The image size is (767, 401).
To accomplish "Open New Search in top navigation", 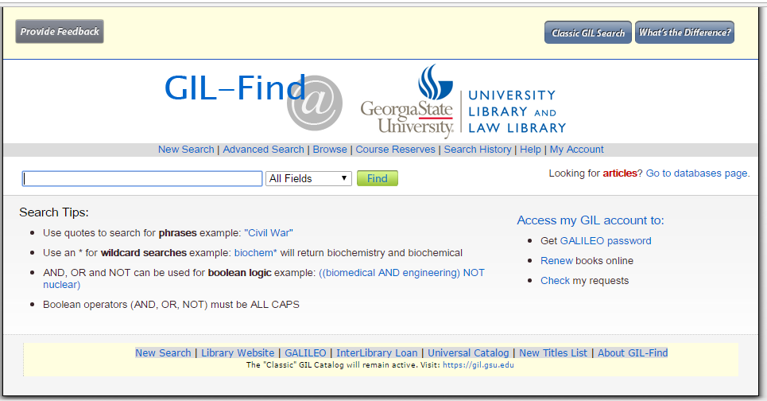I will pos(186,150).
